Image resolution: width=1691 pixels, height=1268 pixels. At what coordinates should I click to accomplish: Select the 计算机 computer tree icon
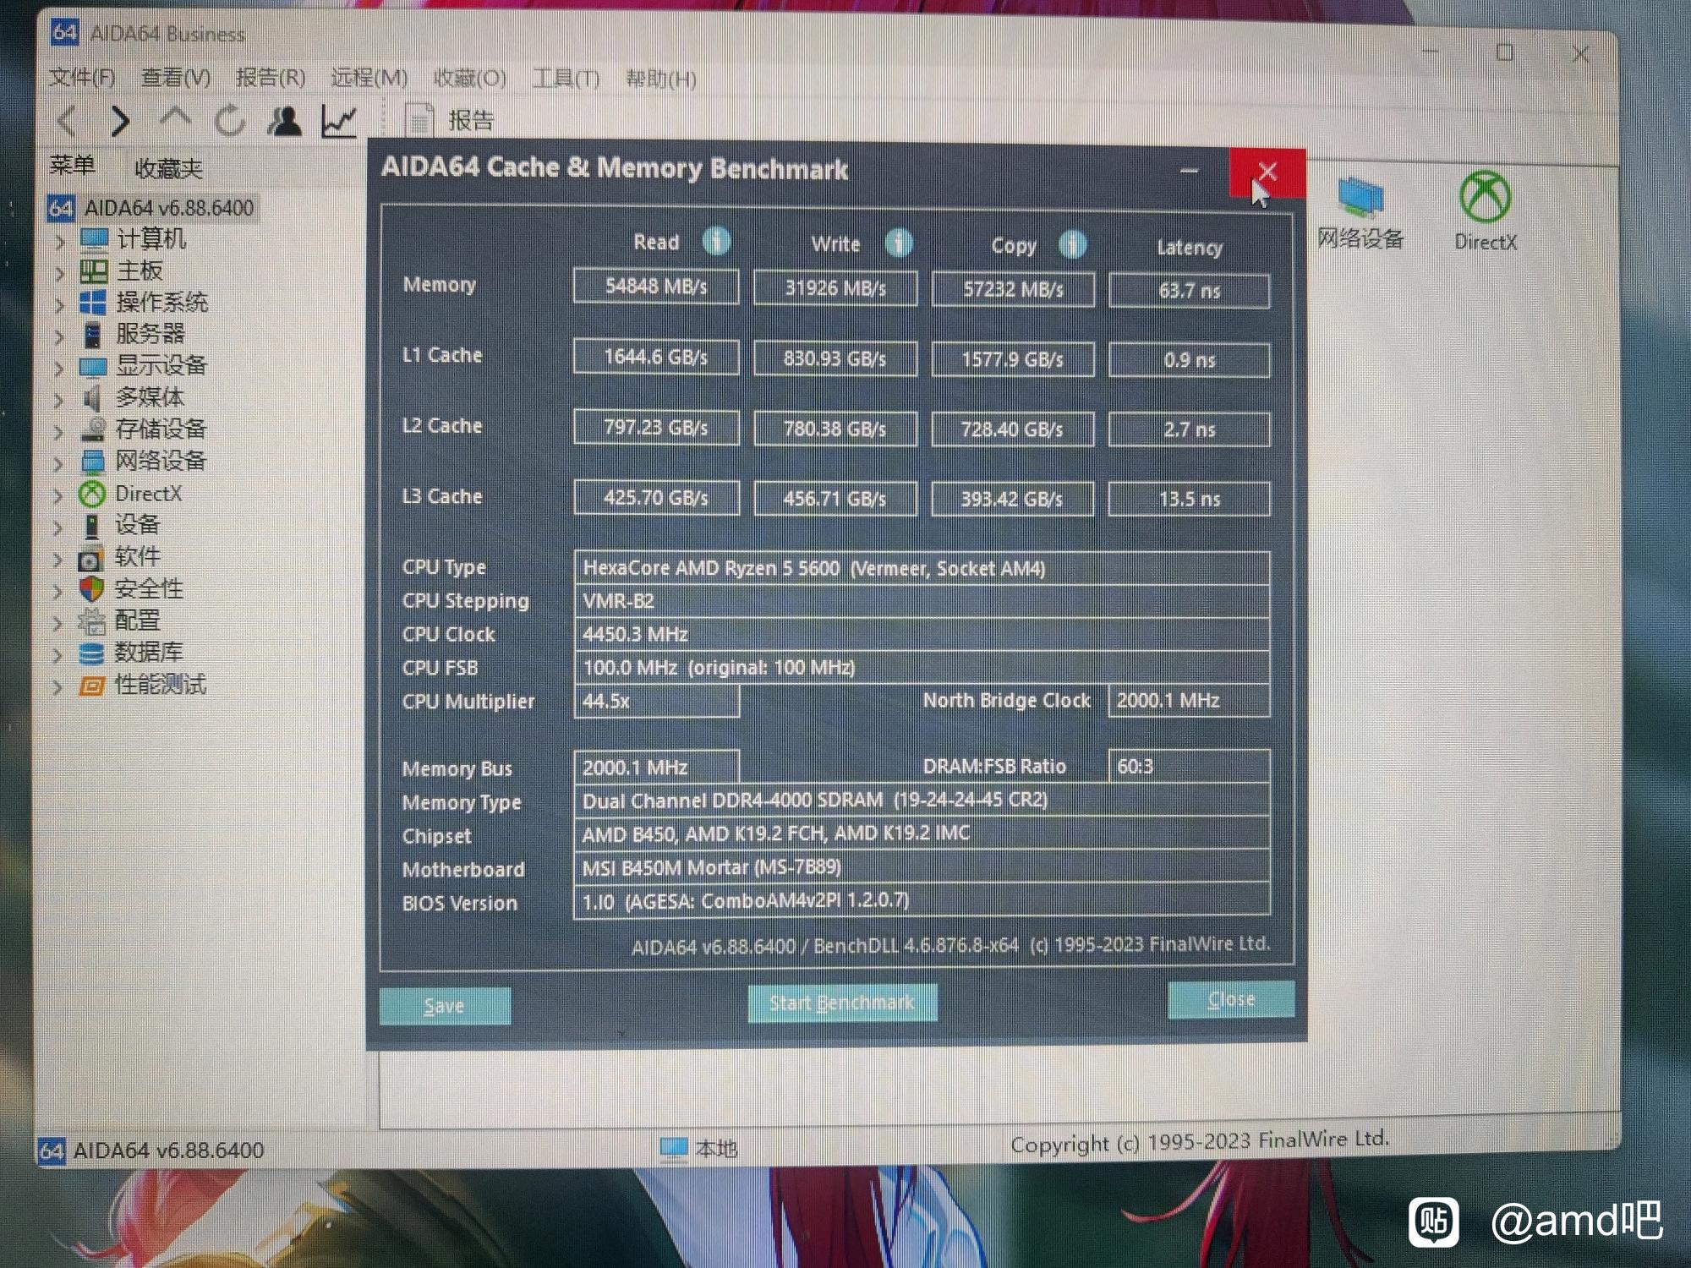[94, 239]
